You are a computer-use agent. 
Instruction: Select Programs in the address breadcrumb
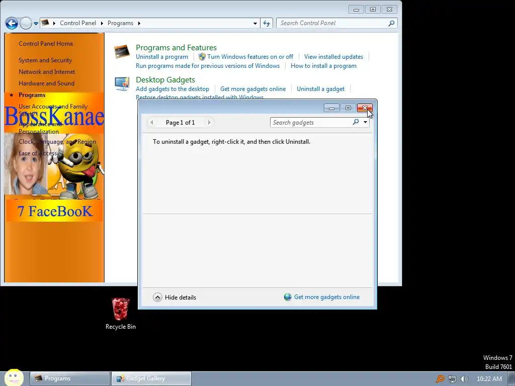pos(120,23)
